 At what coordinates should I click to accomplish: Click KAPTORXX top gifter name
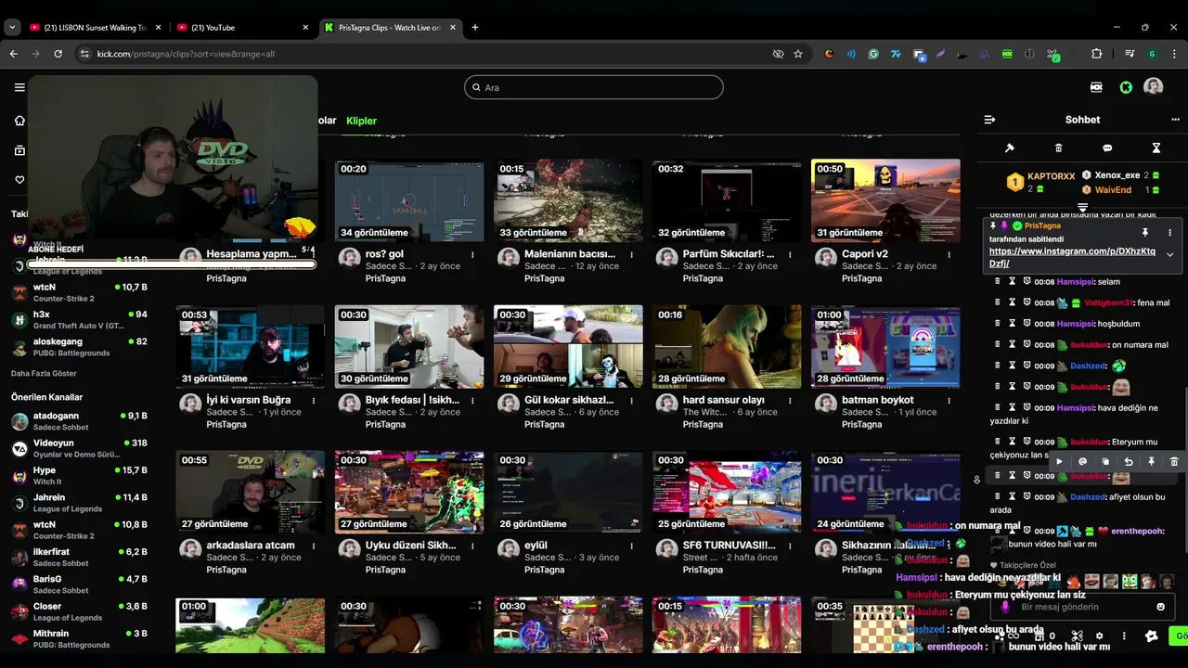(x=1052, y=175)
